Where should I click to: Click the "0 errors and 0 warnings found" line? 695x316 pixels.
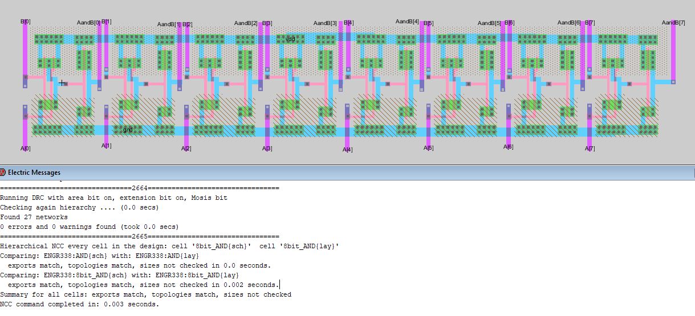pos(89,227)
